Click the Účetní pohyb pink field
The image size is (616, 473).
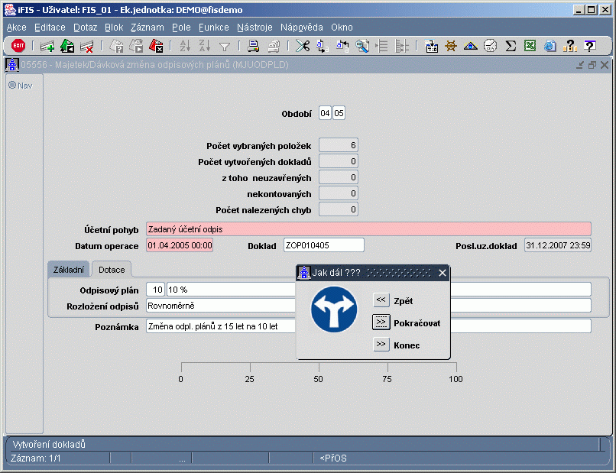[x=368, y=229]
